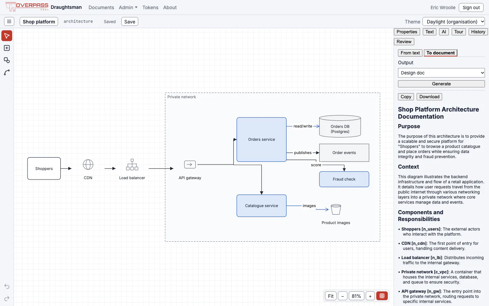Switch to the Properties tab
This screenshot has width=489, height=306.
coord(407,32)
